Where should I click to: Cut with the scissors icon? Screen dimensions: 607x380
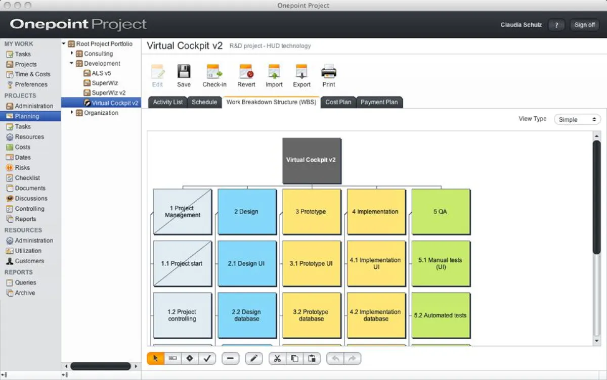[277, 358]
